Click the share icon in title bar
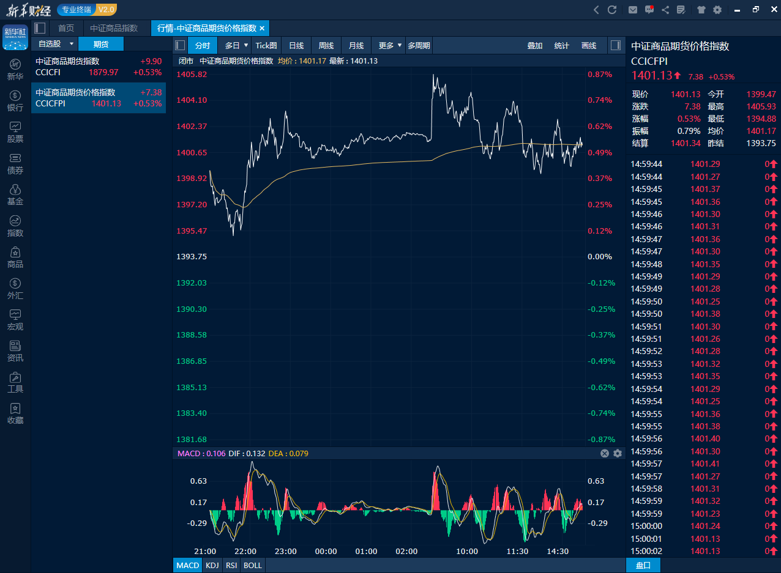The height and width of the screenshot is (573, 781). click(665, 9)
